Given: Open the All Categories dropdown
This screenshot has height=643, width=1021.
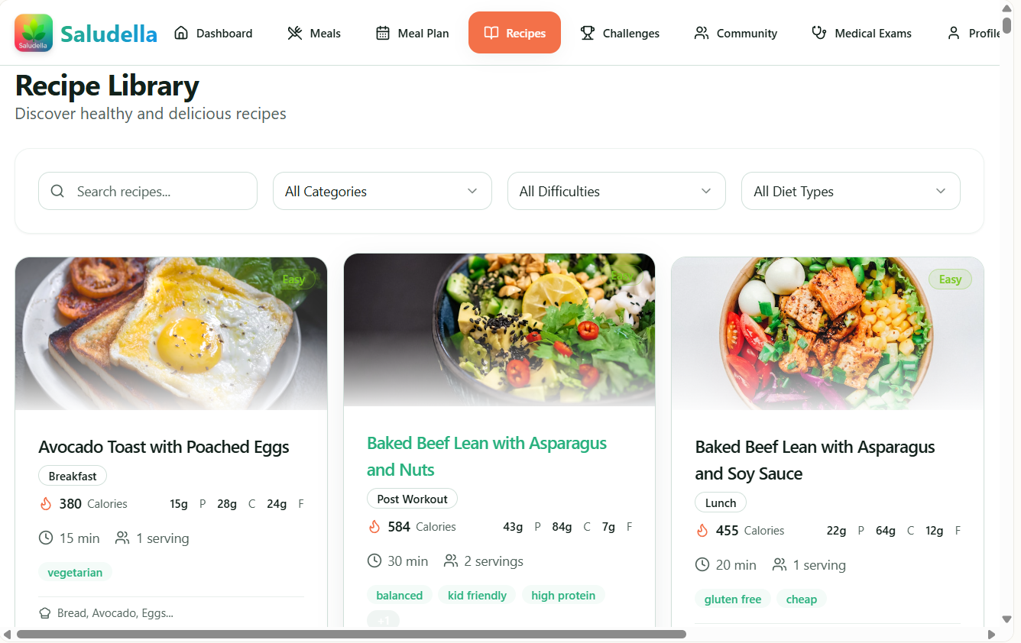Looking at the screenshot, I should [382, 191].
